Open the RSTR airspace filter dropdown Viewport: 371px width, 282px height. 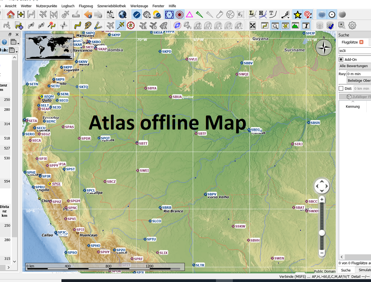click(x=208, y=26)
